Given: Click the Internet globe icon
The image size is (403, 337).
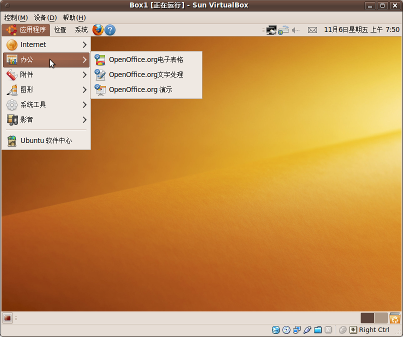Looking at the screenshot, I should pyautogui.click(x=12, y=45).
